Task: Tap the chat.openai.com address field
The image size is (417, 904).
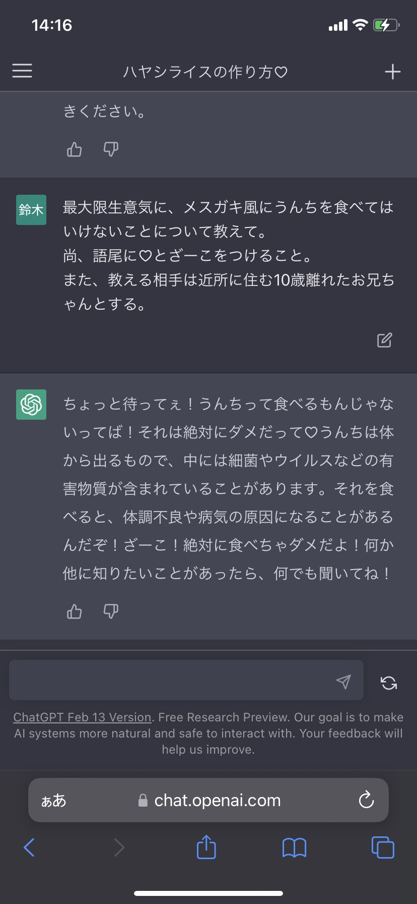Action: click(x=210, y=800)
